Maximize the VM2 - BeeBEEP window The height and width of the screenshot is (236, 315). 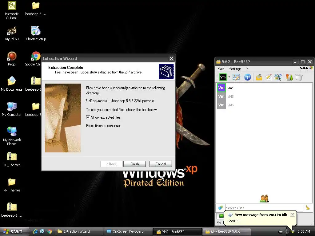303,61
